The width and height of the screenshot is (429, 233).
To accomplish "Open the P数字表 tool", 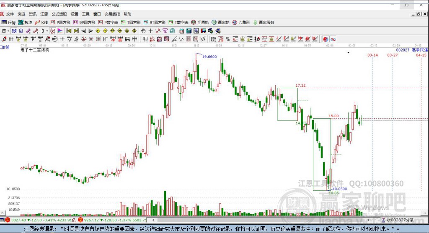I will pyautogui.click(x=108, y=23).
